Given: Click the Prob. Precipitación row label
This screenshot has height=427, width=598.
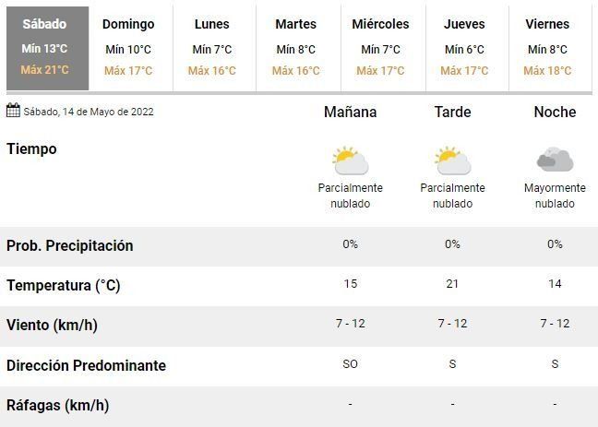Looking at the screenshot, I should (x=70, y=246).
